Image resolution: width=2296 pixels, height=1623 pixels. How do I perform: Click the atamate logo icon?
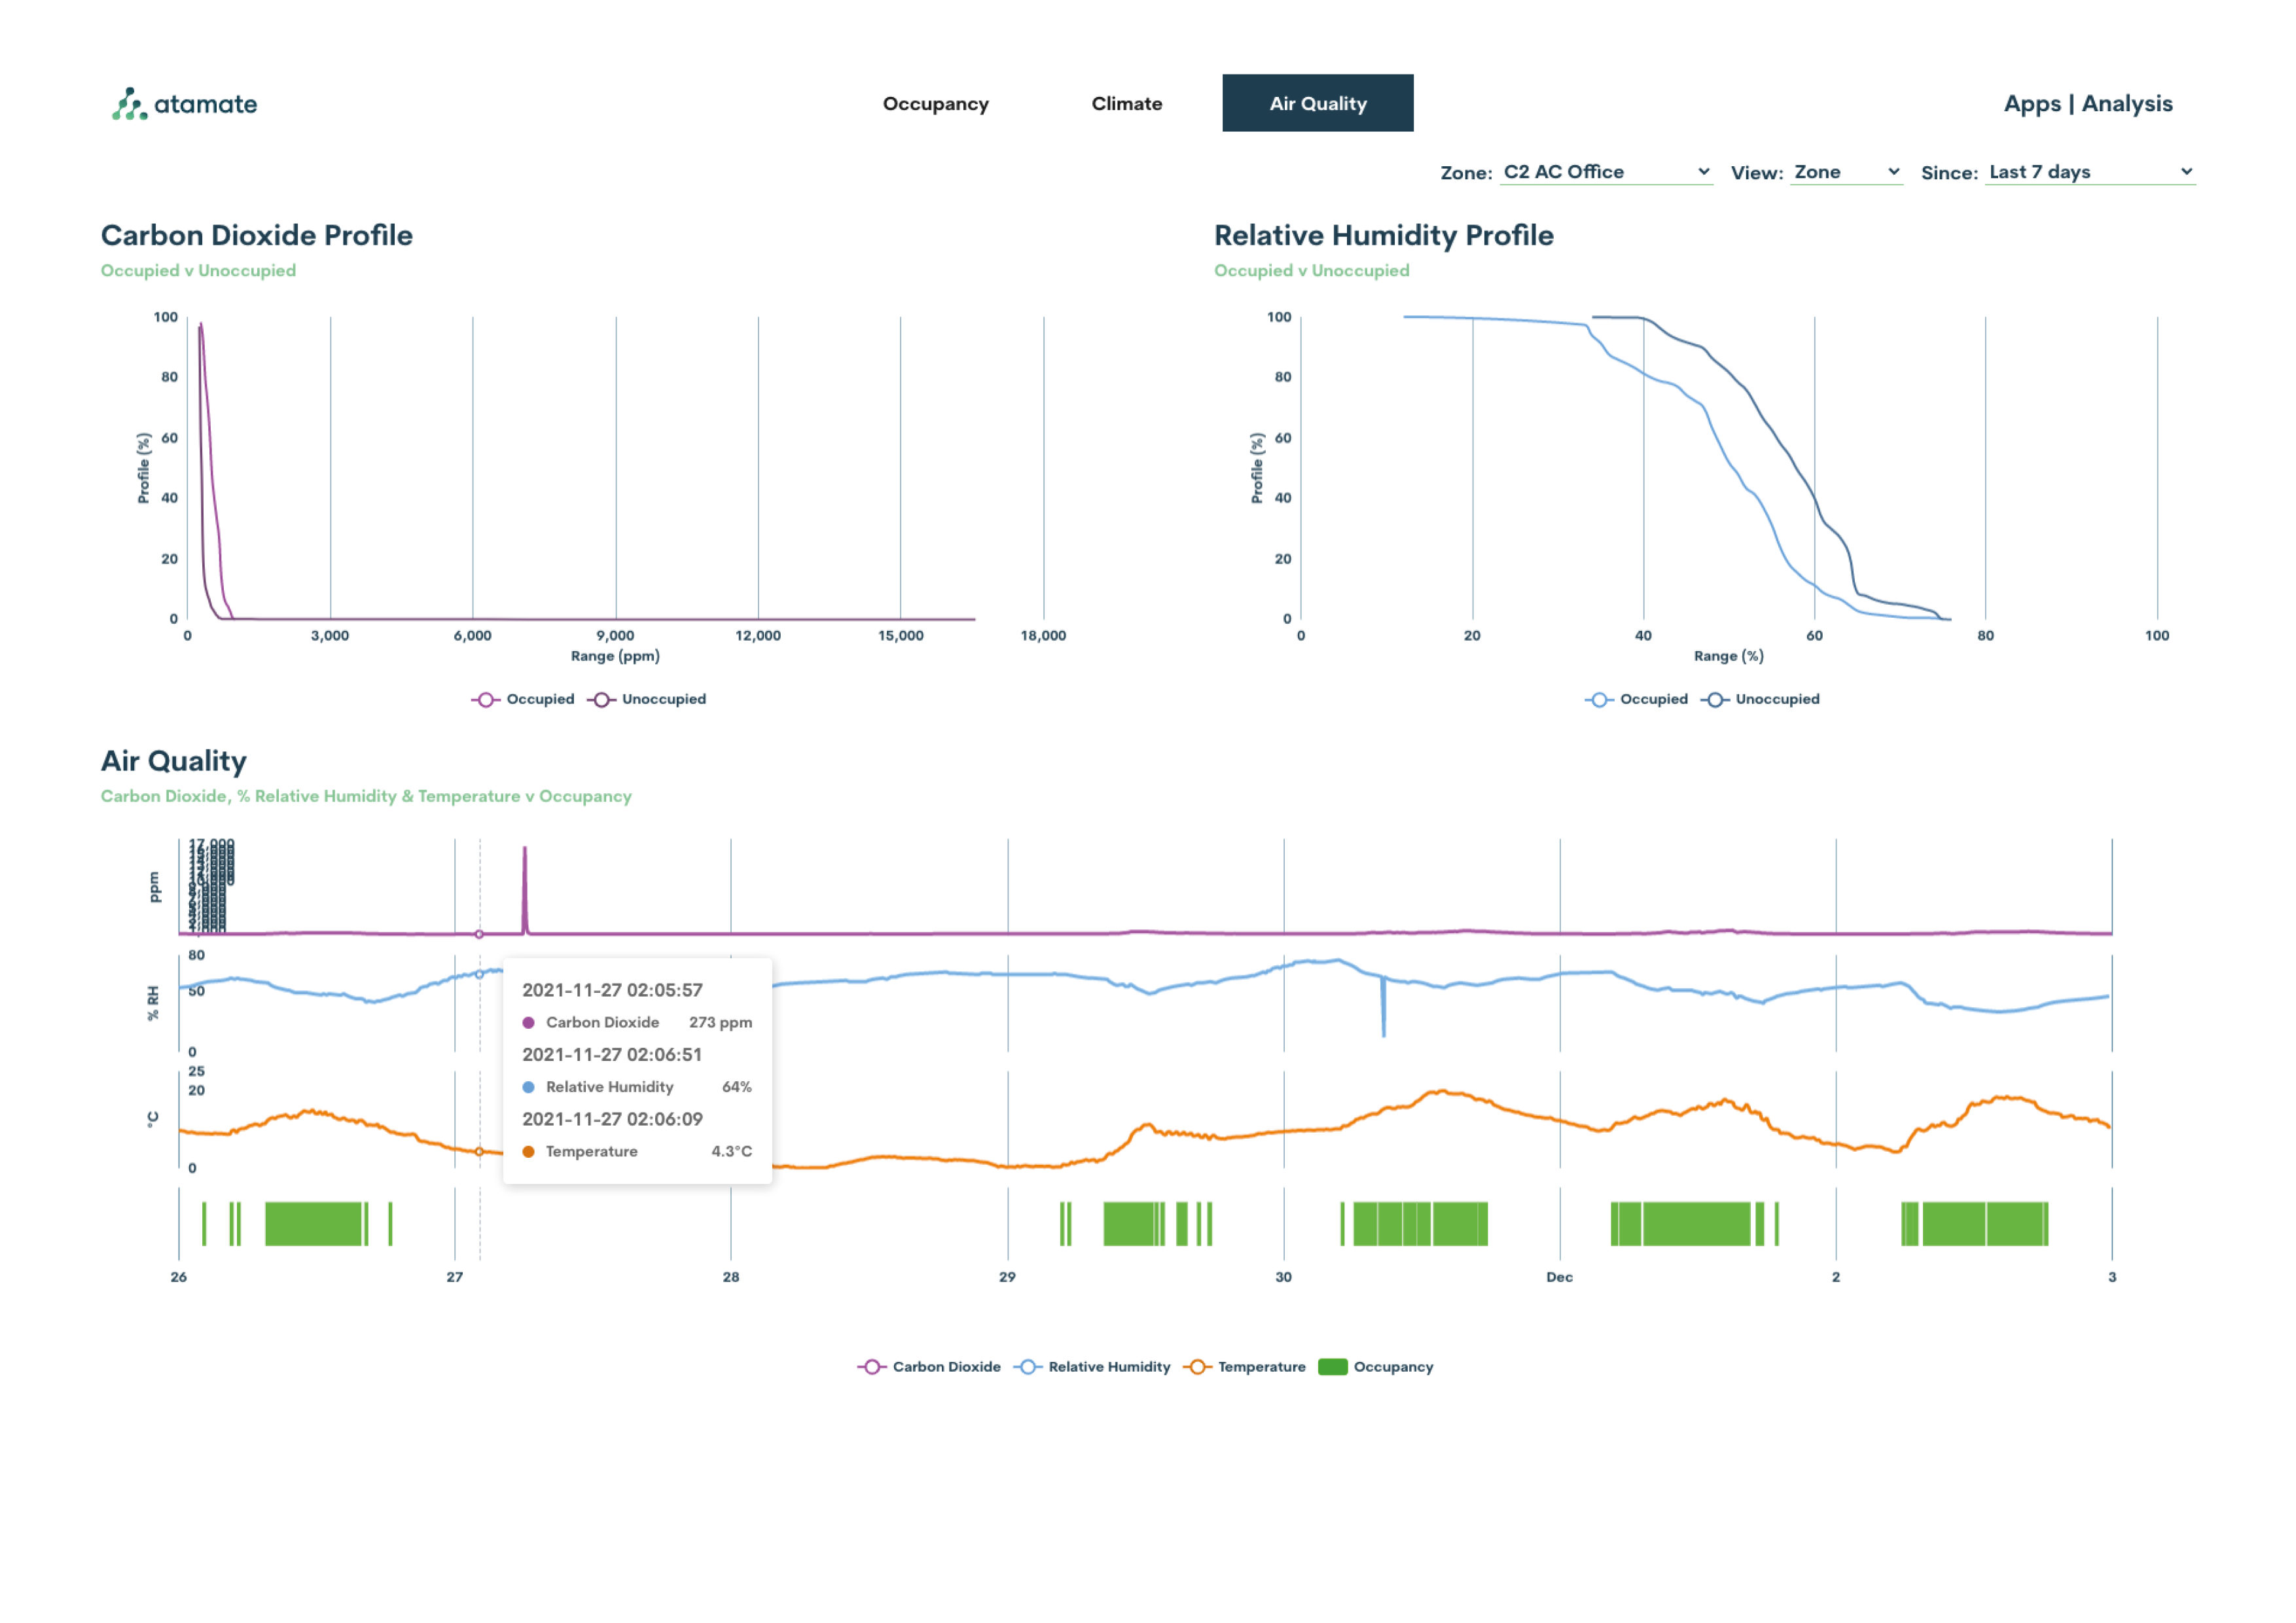coord(129,104)
